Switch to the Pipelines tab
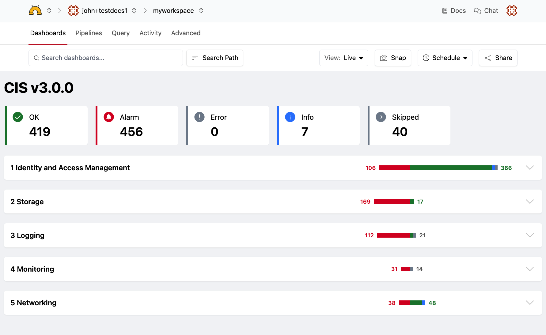Viewport: 546px width, 335px height. click(89, 33)
